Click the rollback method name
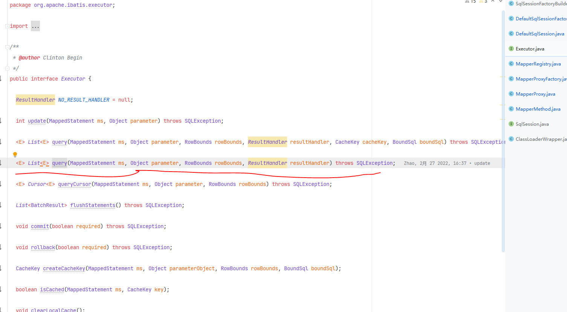 tap(43, 247)
